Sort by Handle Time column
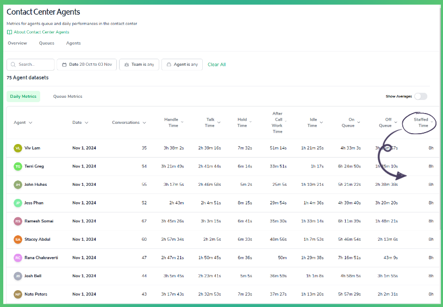 point(173,123)
